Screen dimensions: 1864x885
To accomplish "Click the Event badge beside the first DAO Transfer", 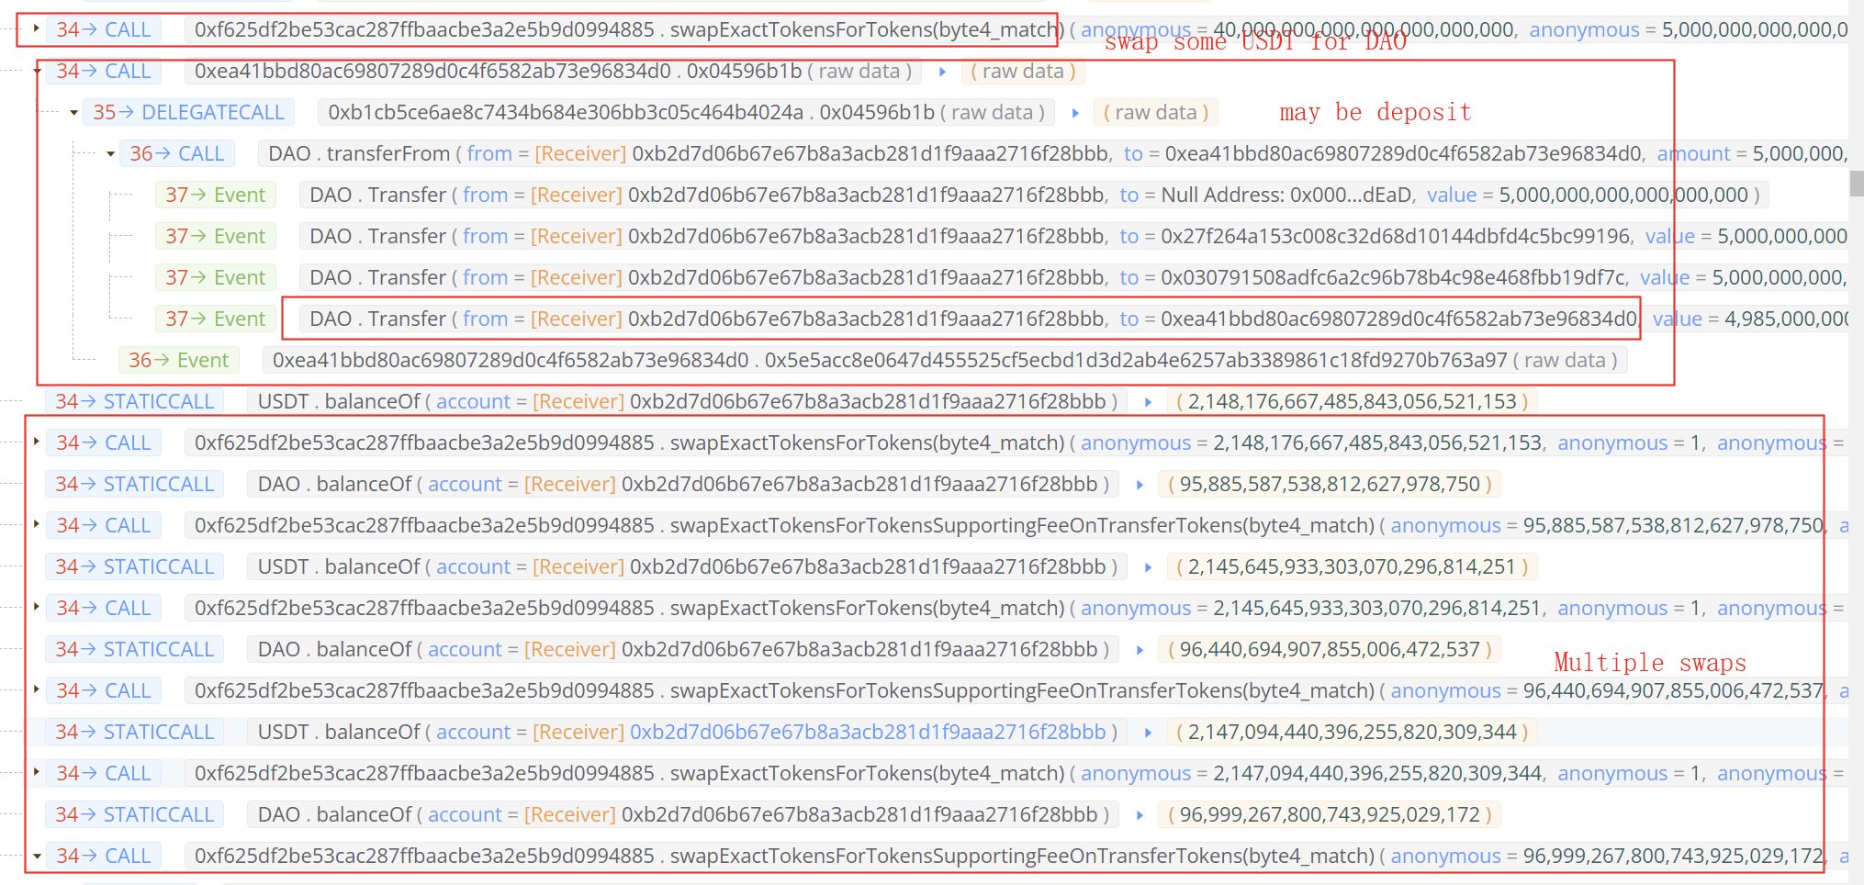I will point(216,195).
